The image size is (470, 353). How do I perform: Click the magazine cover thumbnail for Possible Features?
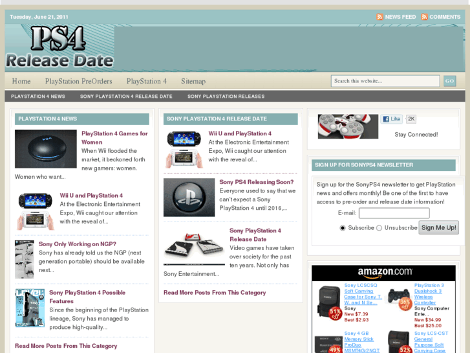pos(30,308)
